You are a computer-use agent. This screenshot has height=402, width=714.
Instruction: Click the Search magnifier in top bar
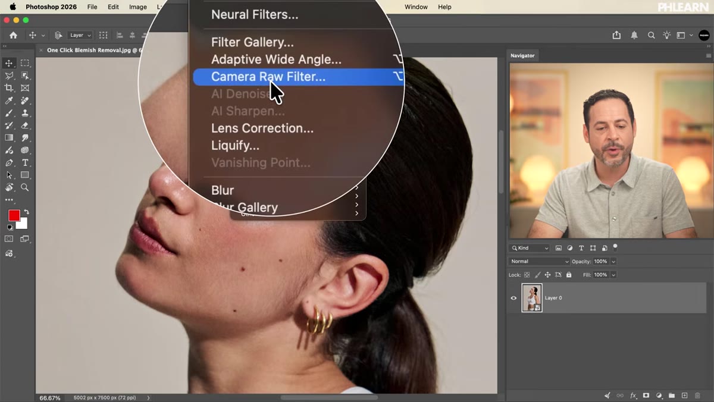click(651, 35)
